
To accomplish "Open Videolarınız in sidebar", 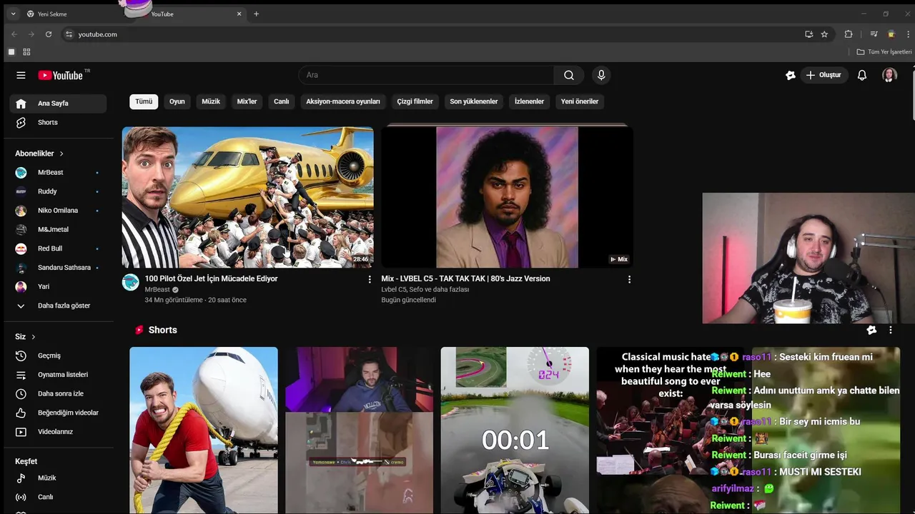I will click(x=58, y=432).
